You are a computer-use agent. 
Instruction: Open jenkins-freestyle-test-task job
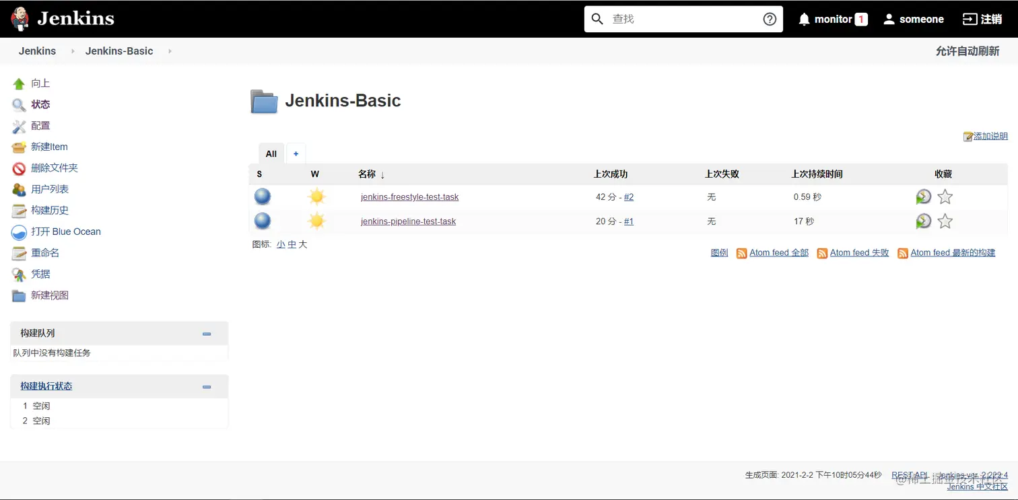(x=409, y=197)
